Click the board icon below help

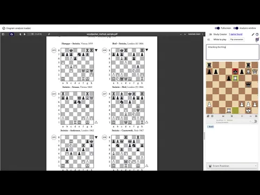pos(257,40)
